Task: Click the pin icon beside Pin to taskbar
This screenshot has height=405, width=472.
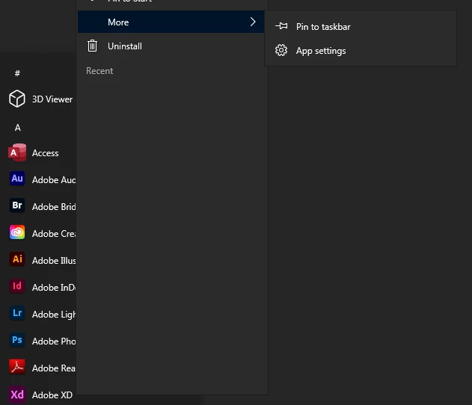Action: tap(281, 26)
